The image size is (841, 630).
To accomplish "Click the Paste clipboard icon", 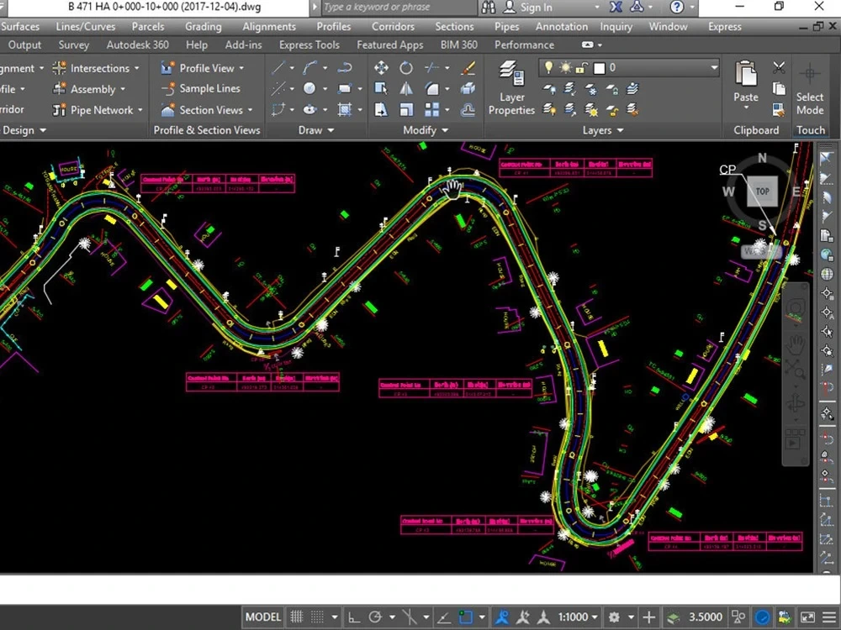I will pyautogui.click(x=745, y=75).
